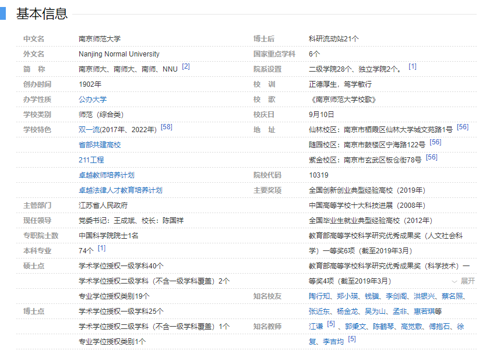486x361 pixels.
Task: Open reference [1] in the 院系设置 row
Action: tap(413, 67)
